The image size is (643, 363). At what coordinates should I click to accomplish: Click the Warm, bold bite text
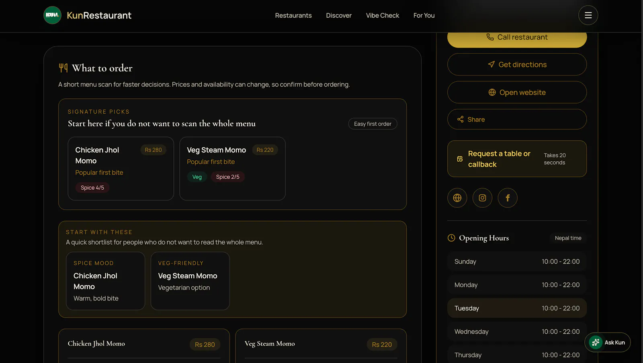coord(96,298)
